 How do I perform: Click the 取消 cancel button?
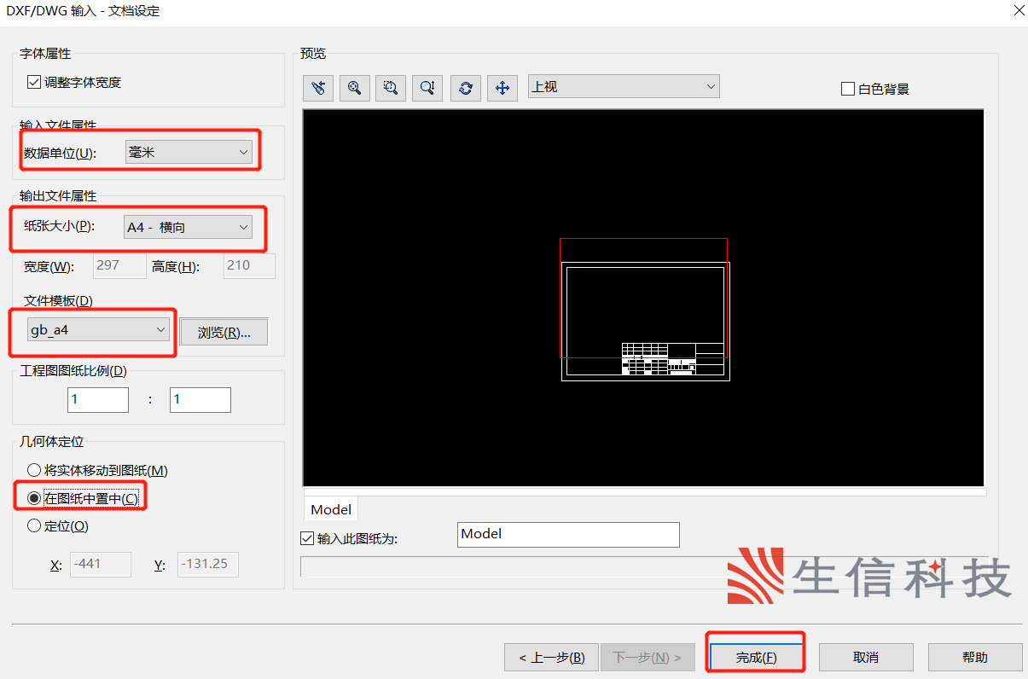866,658
